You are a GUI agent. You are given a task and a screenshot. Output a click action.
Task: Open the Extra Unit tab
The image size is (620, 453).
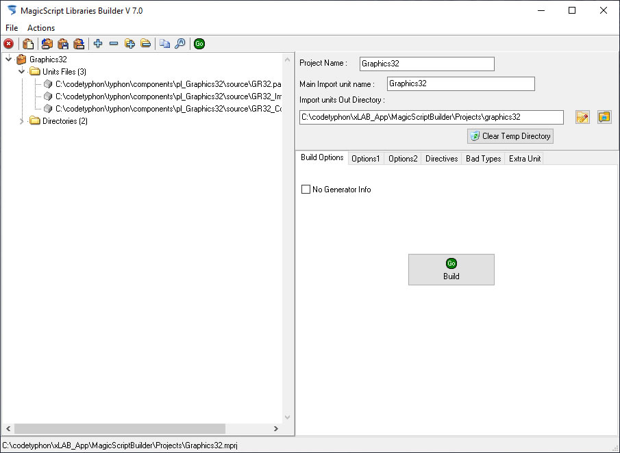(x=525, y=159)
